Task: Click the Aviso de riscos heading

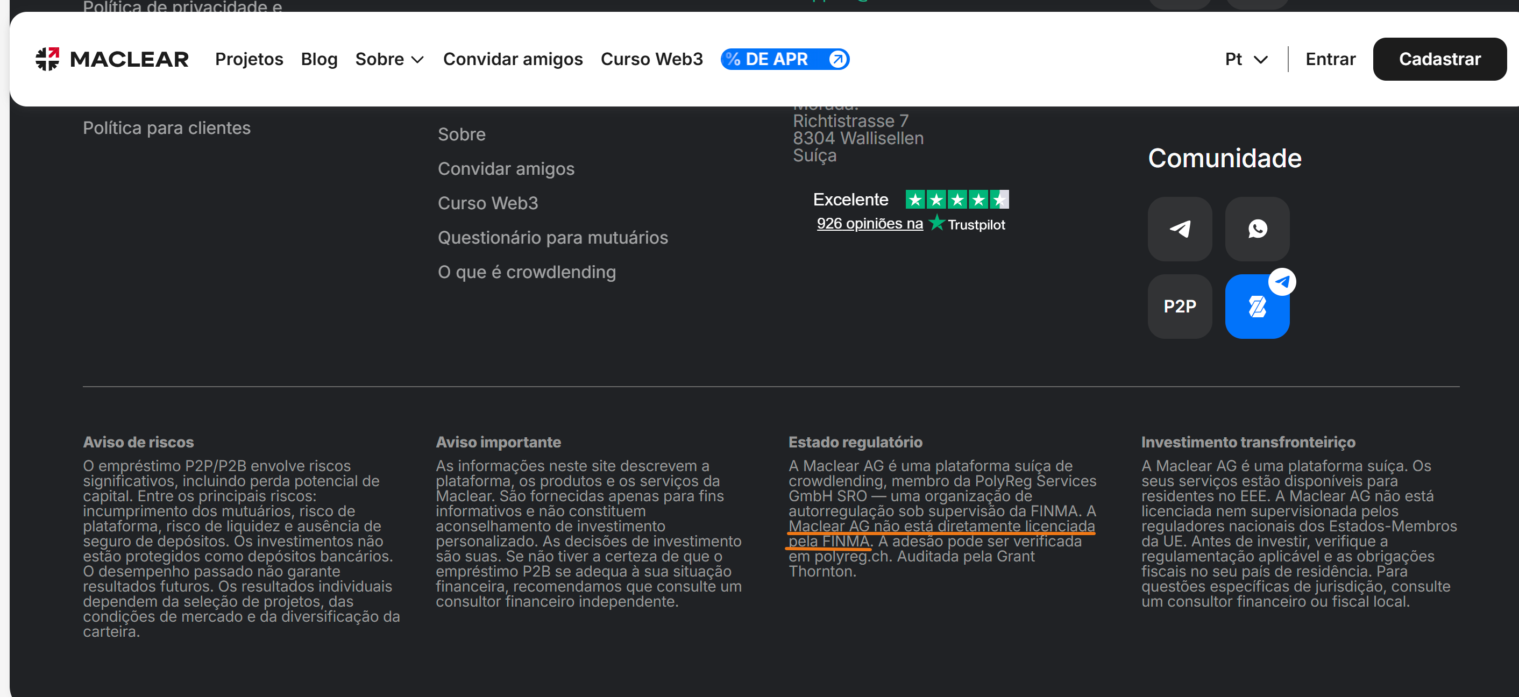Action: (x=138, y=442)
